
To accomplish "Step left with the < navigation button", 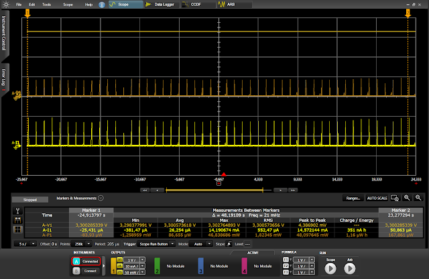I will [158, 190].
